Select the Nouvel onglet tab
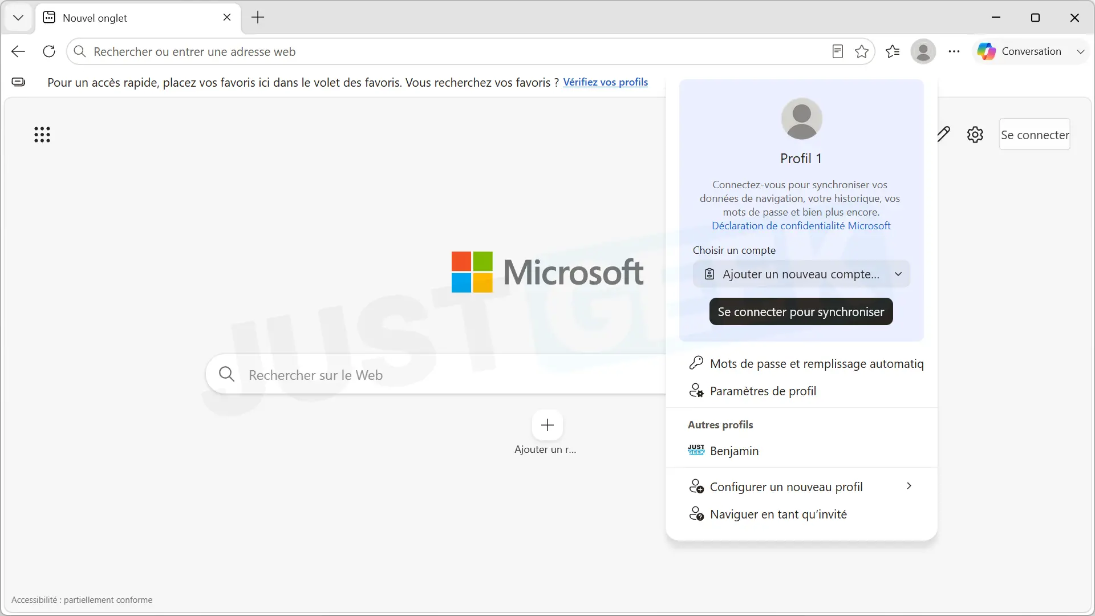Viewport: 1095px width, 616px height. click(x=138, y=18)
